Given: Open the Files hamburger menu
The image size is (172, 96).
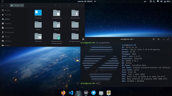Looking at the screenshot, I should tap(69, 5).
